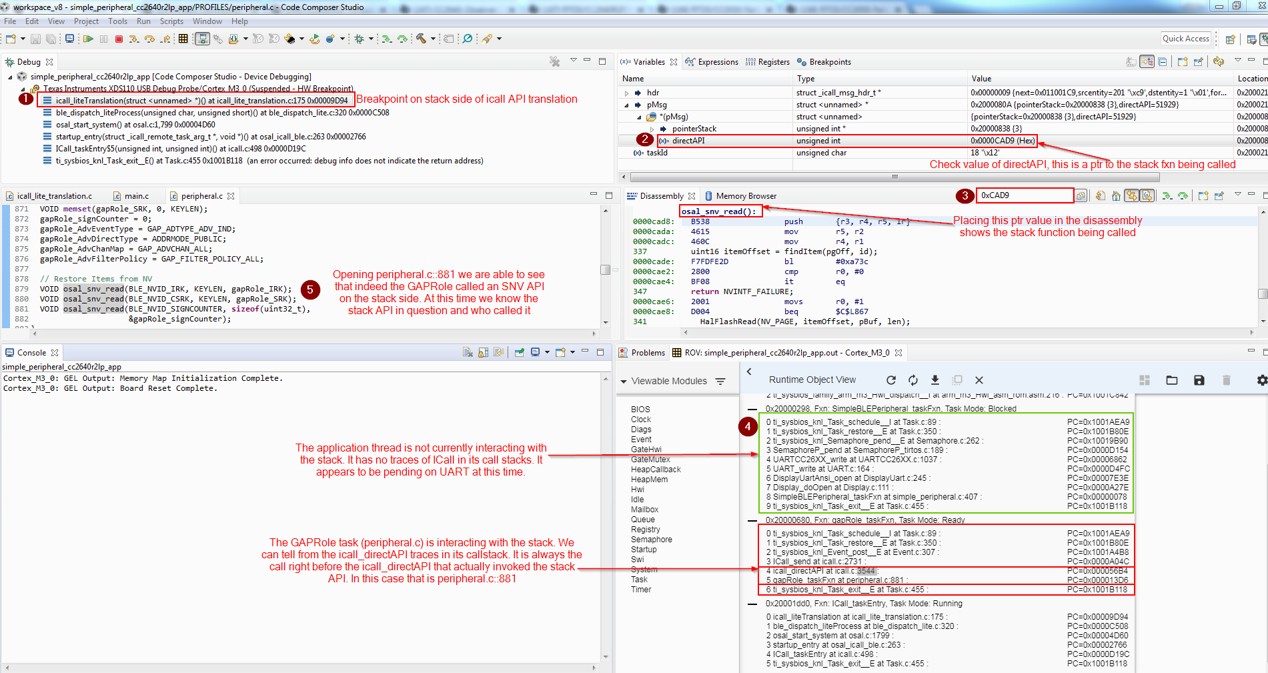This screenshot has height=673, width=1268.
Task: Collapse the *(pMsg) variable node
Action: click(639, 117)
